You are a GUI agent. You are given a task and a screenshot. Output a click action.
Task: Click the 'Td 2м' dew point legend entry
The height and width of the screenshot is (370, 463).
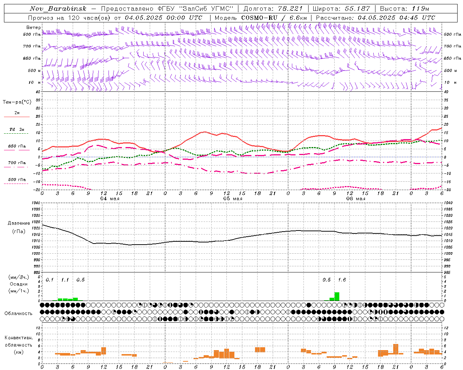tap(17, 129)
